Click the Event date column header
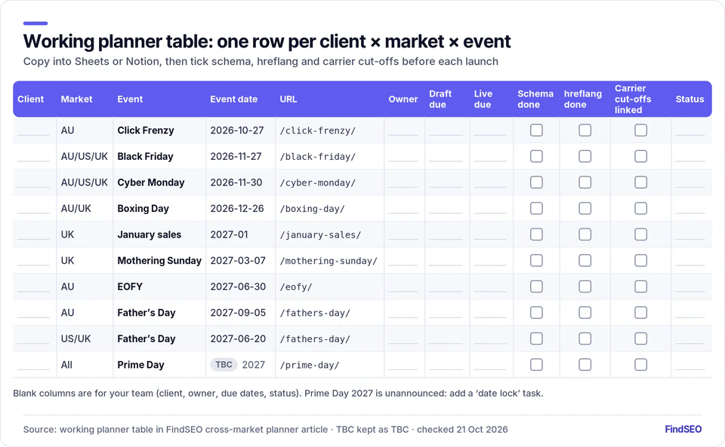 233,100
